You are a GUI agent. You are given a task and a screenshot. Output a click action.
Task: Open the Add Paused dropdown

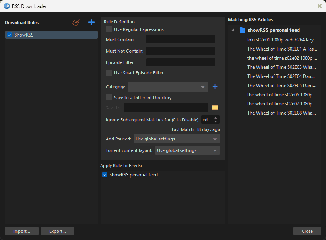177,139
